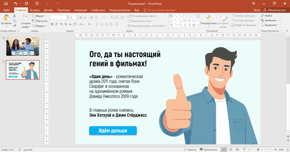Toggle underline (Ч) formatting
The height and width of the screenshot is (152, 290).
coord(61,24)
